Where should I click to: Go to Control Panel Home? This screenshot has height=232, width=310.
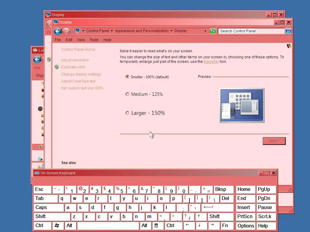(x=78, y=50)
